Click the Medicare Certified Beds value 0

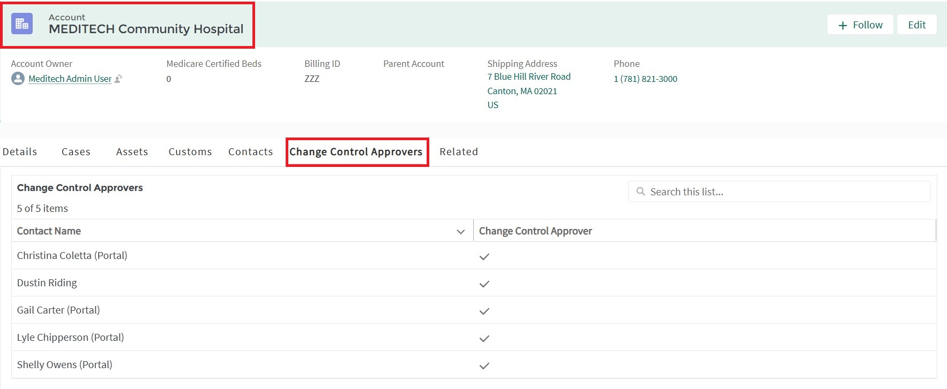(x=169, y=79)
